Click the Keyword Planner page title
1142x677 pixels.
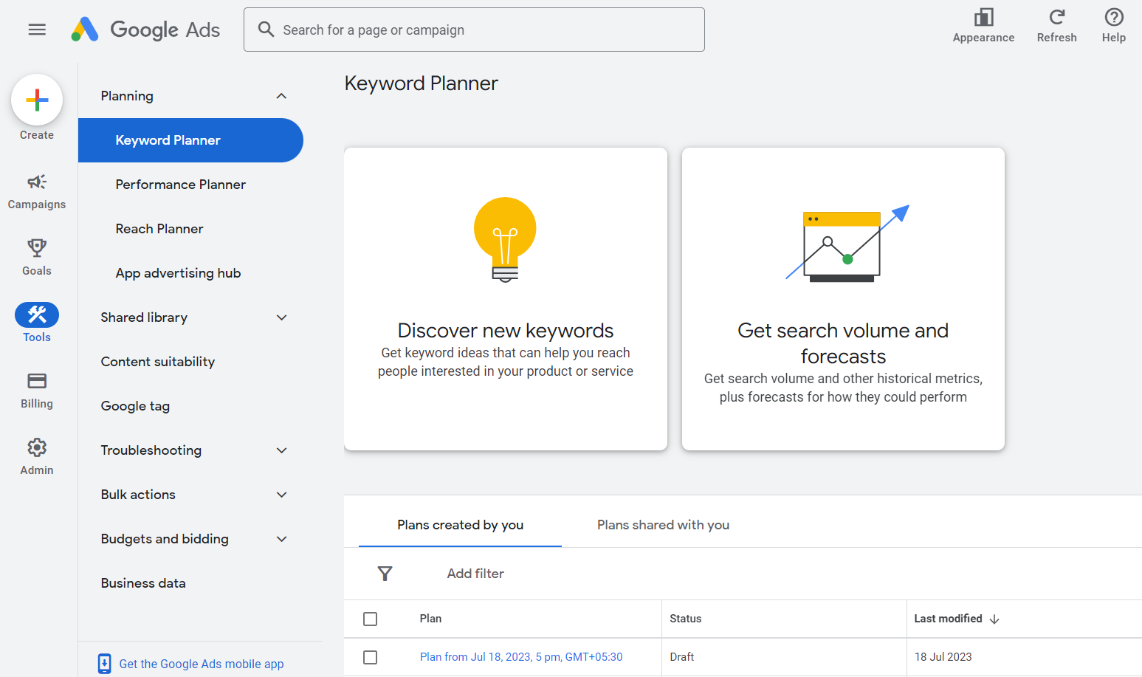[421, 83]
